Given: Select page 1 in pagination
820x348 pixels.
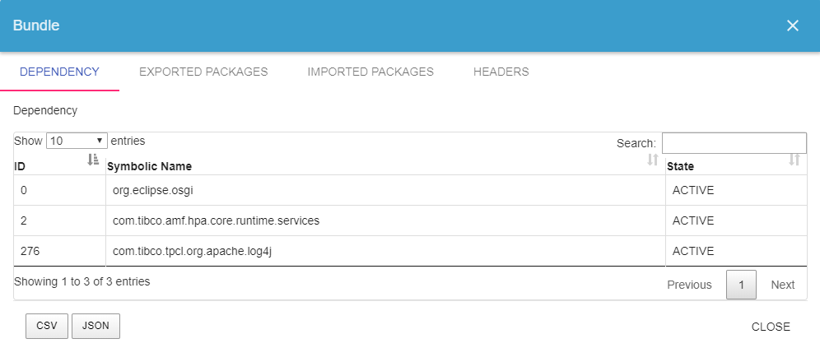Looking at the screenshot, I should (741, 285).
